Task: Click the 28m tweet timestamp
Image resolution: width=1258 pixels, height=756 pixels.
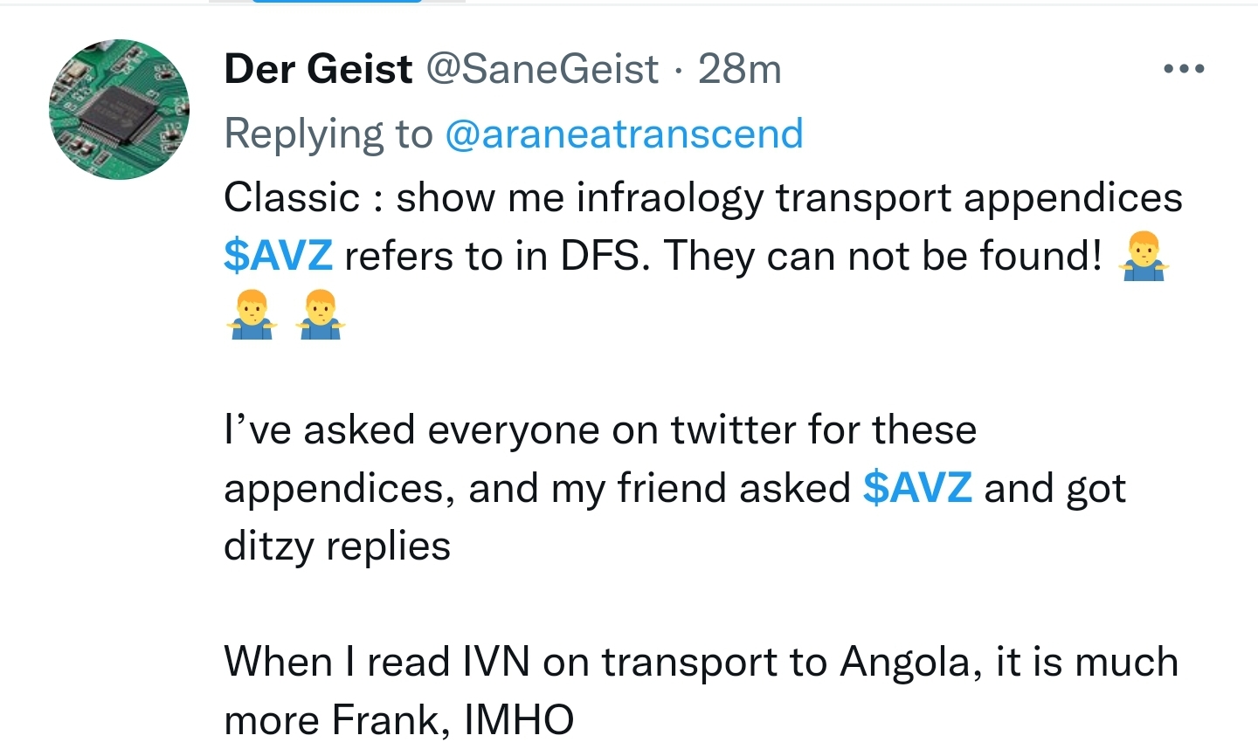Action: (739, 69)
